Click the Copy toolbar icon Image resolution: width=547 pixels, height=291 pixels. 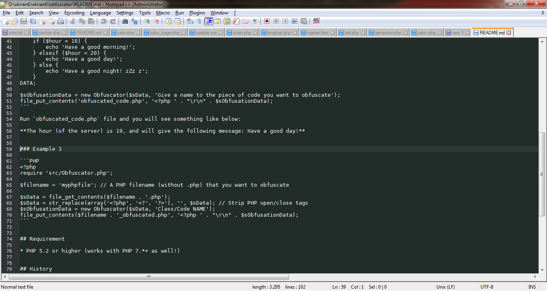82,21
